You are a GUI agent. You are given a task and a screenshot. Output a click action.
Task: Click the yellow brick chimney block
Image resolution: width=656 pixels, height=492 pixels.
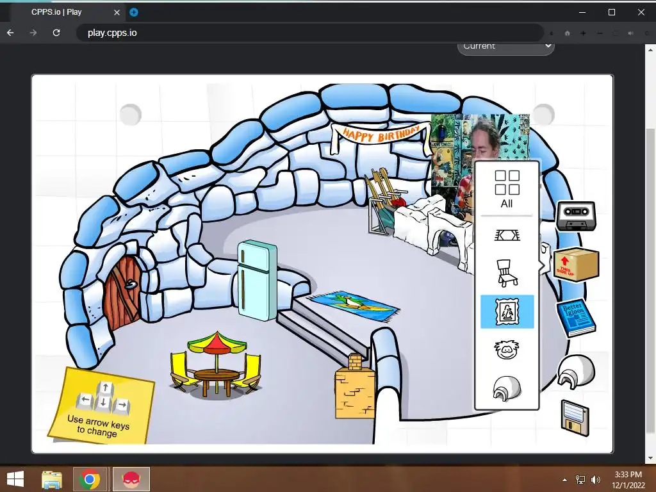tap(355, 387)
